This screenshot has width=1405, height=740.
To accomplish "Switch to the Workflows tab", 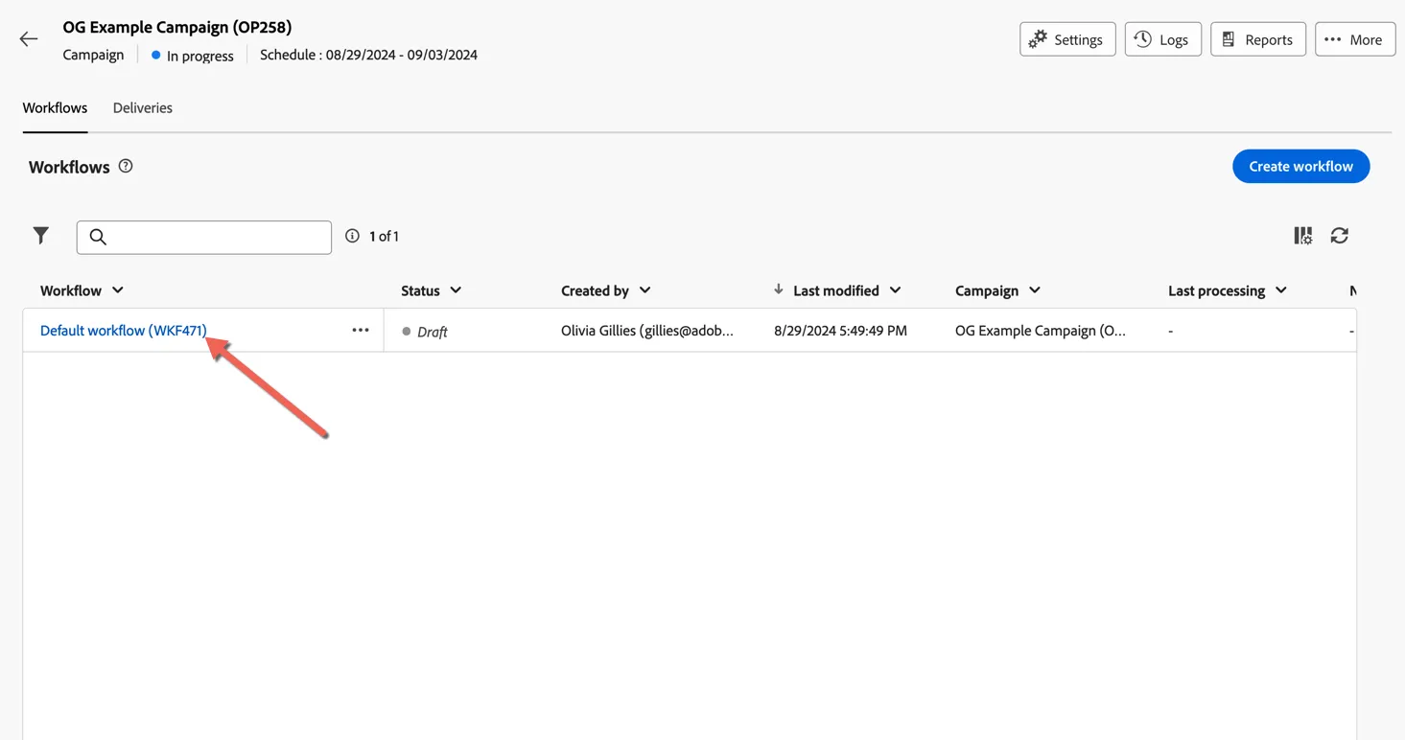I will click(x=55, y=108).
